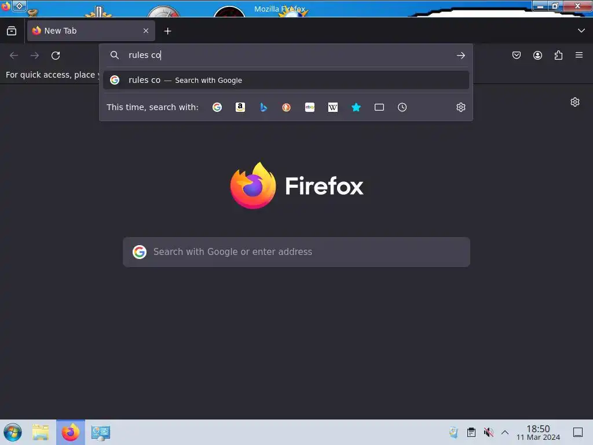Image resolution: width=593 pixels, height=445 pixels.
Task: Click the address bar containing 'rules co'
Action: [286, 55]
